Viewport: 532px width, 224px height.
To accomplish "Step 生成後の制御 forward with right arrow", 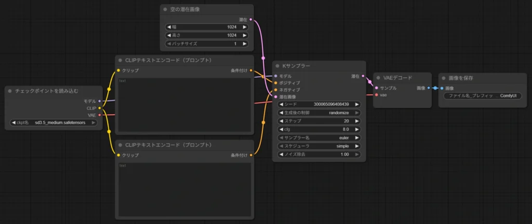I will click(x=357, y=113).
